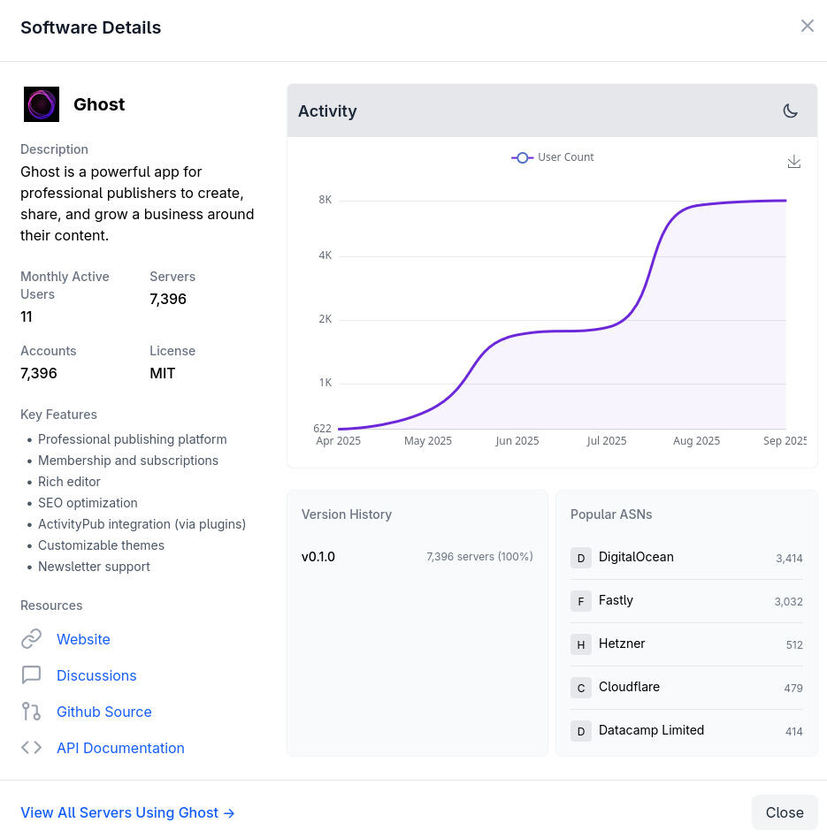Toggle the User Count legend series
This screenshot has height=838, width=827.
(x=553, y=157)
